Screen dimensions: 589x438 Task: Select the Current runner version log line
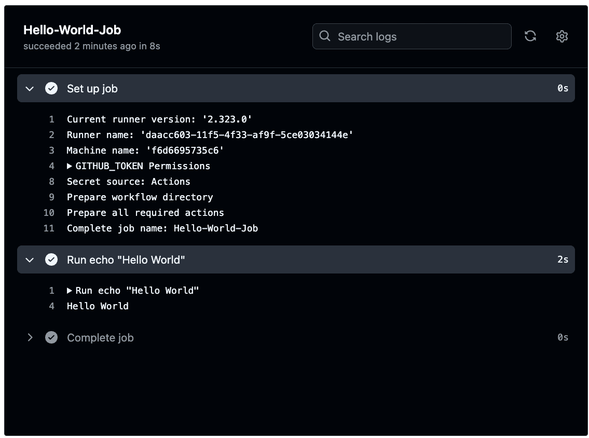[x=159, y=119]
